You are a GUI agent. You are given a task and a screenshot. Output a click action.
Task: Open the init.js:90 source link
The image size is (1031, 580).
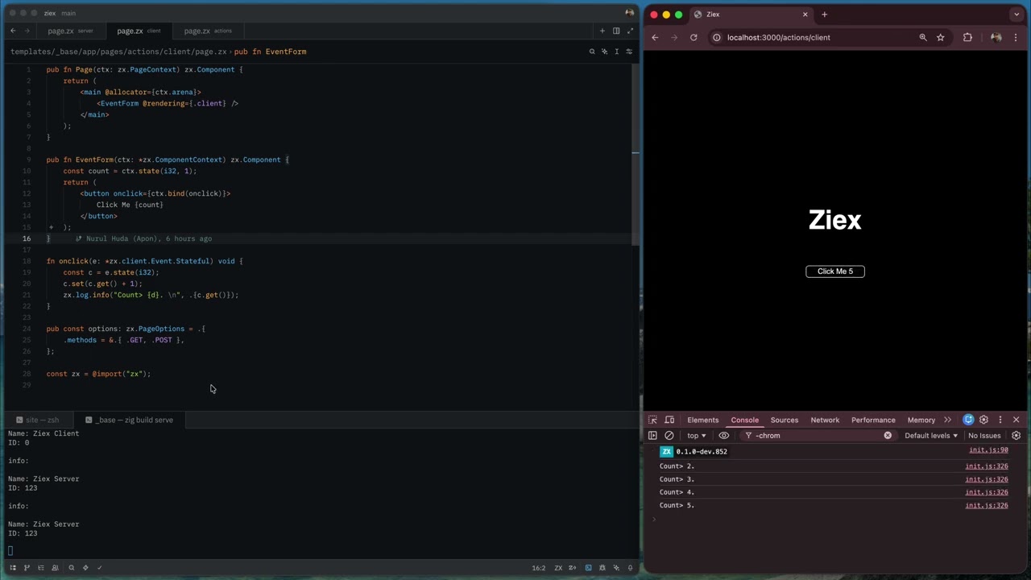pos(988,450)
